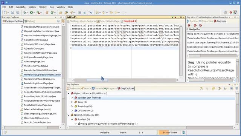Expand the Scary (5) node

pyautogui.click(x=72, y=102)
